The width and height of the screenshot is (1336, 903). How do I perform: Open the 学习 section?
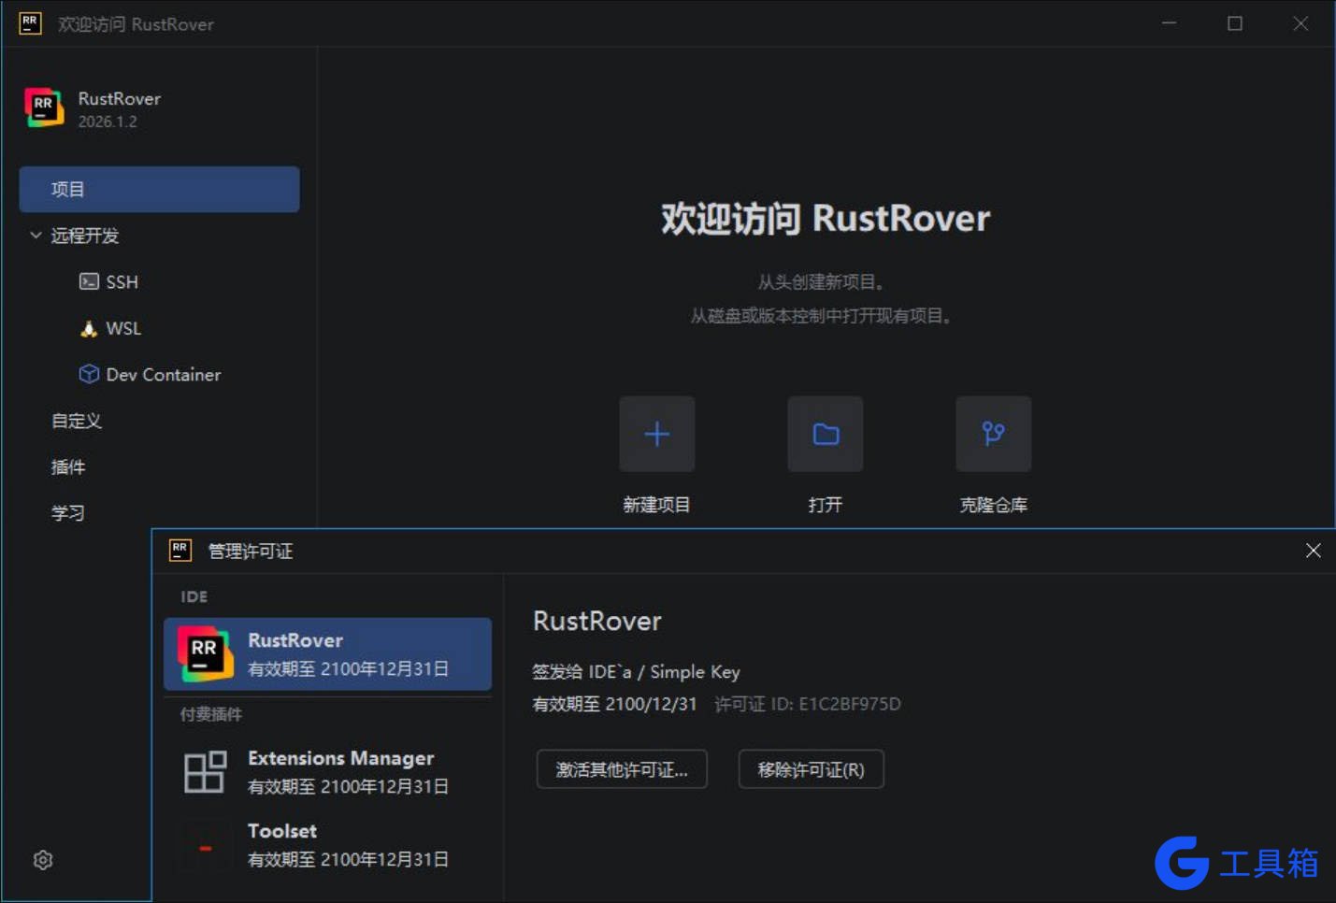click(67, 513)
